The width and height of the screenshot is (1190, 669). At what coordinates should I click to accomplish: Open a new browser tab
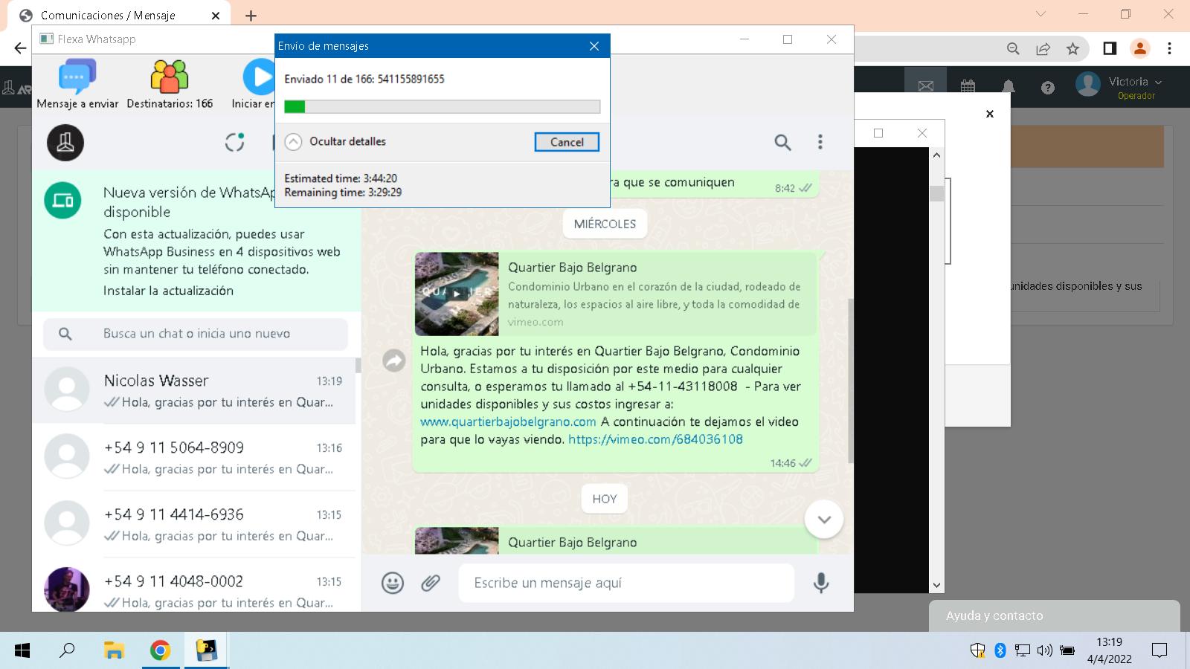251,16
